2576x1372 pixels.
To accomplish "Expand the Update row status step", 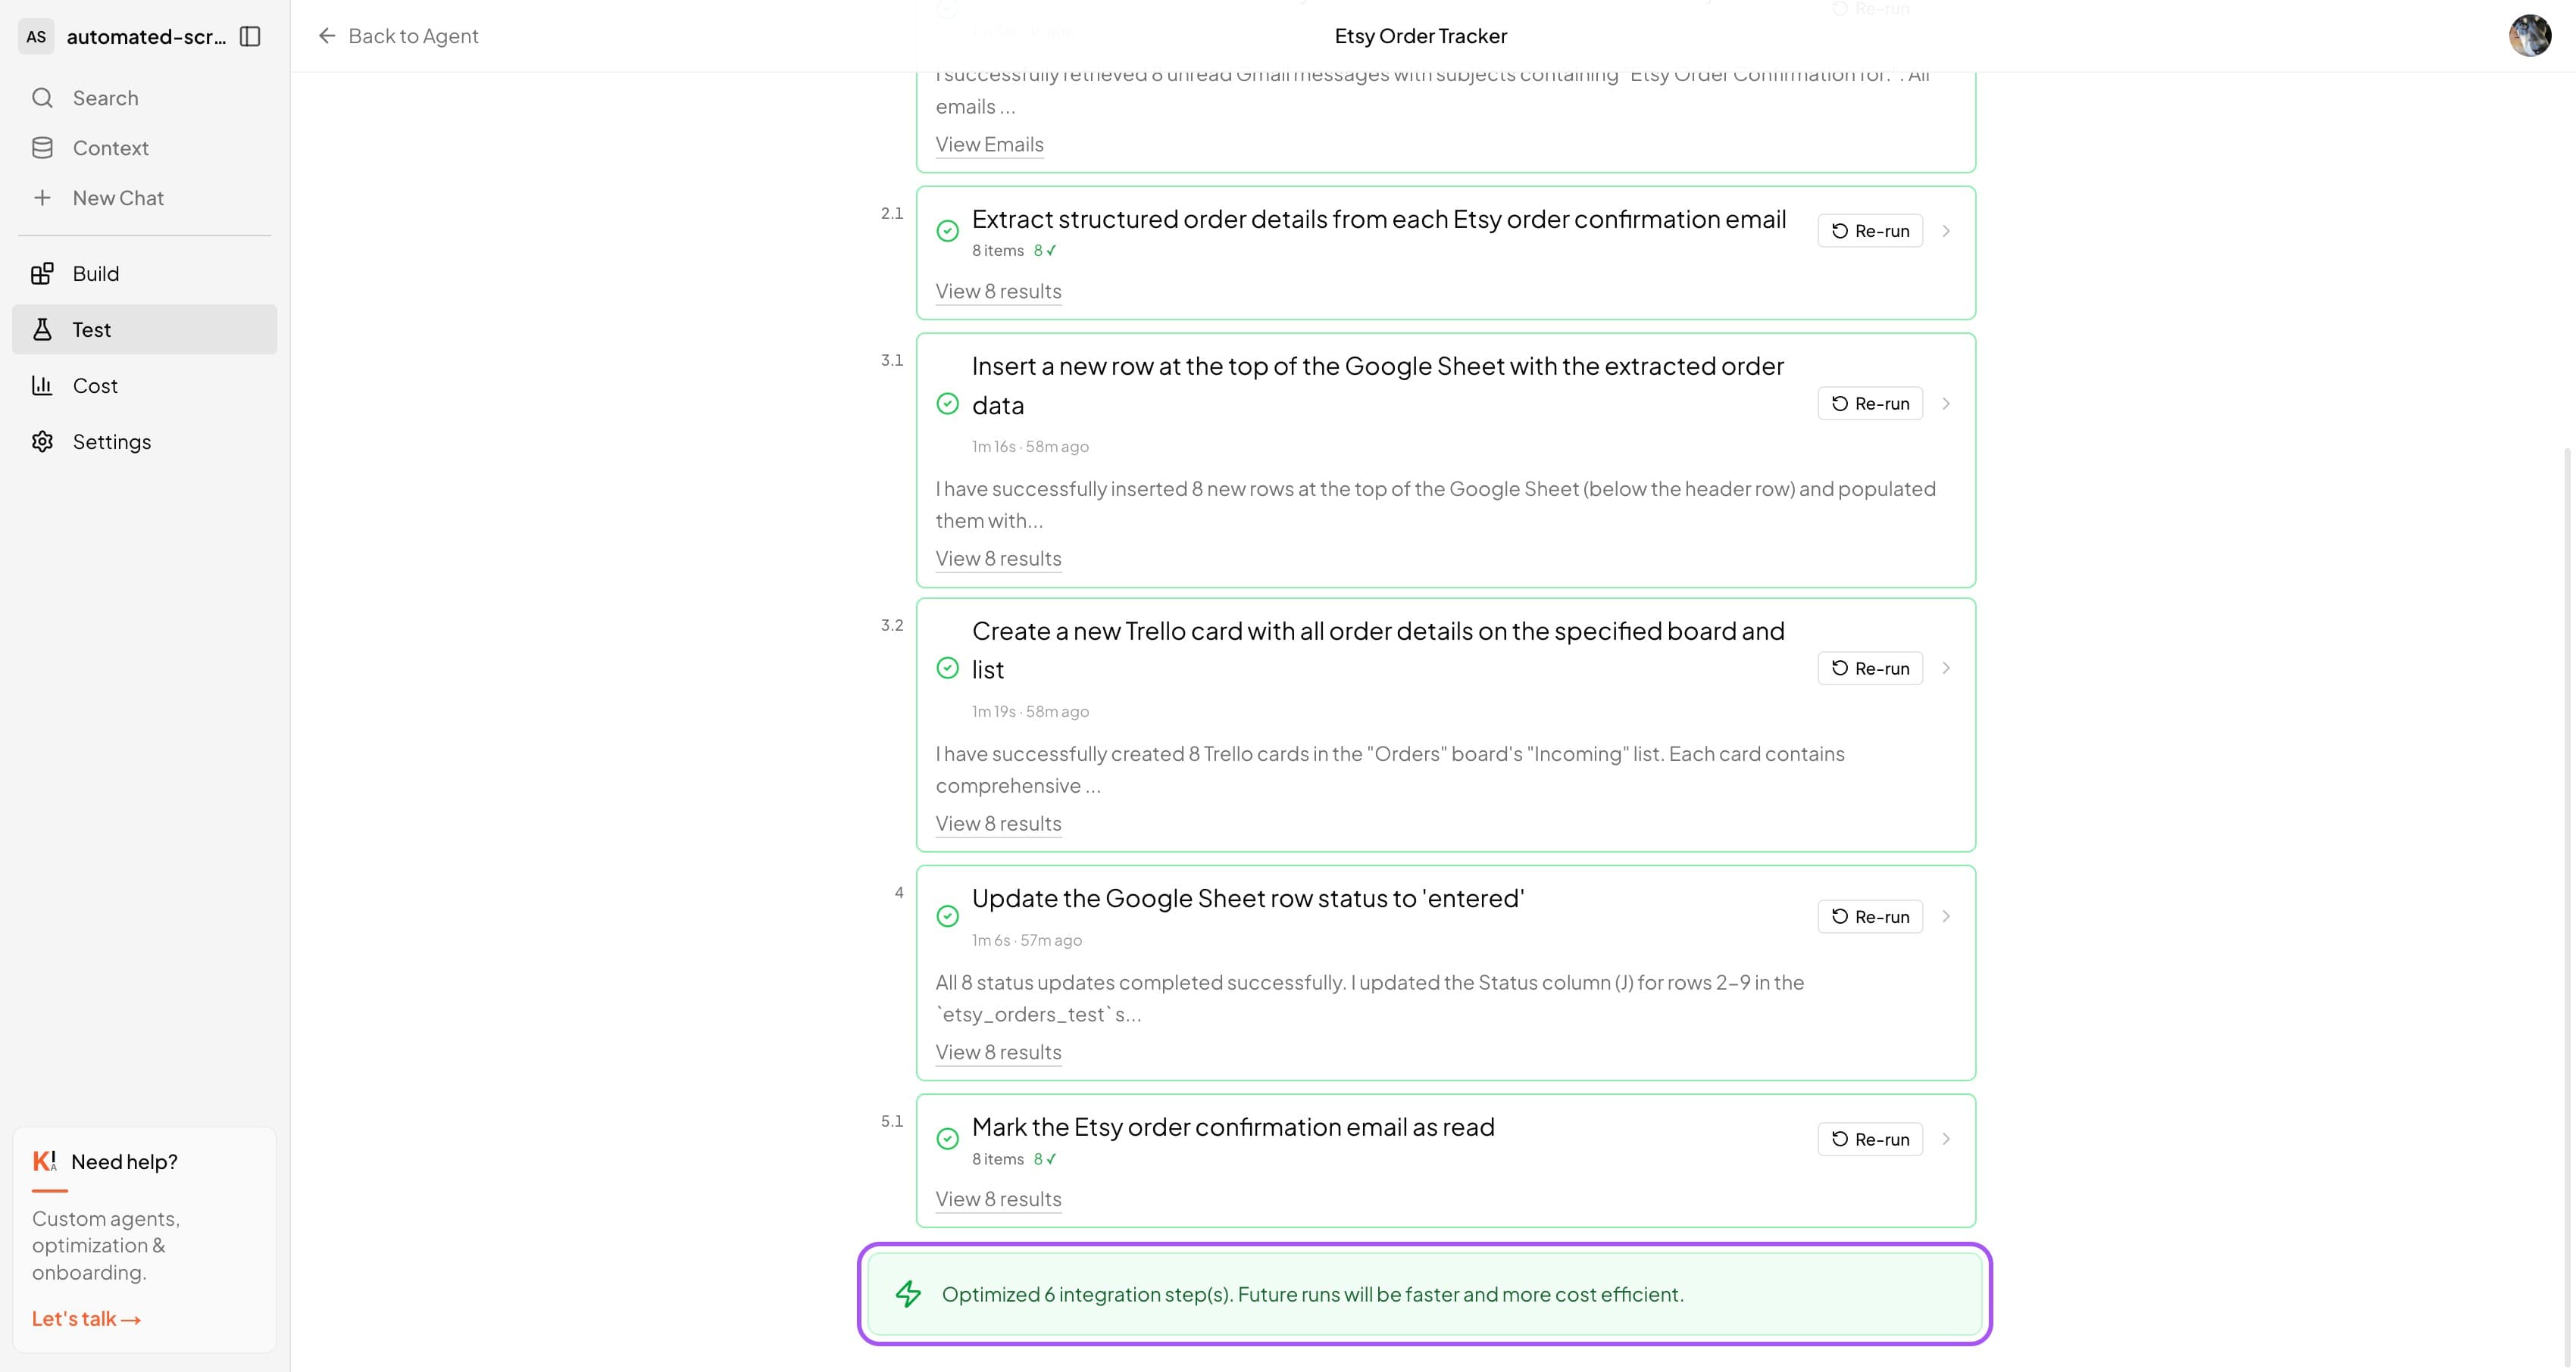I will [1946, 916].
